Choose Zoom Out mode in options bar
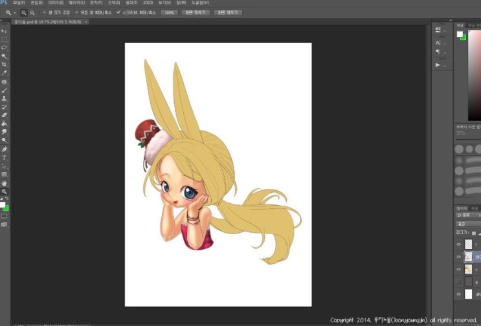This screenshot has height=326, width=481. [32, 12]
